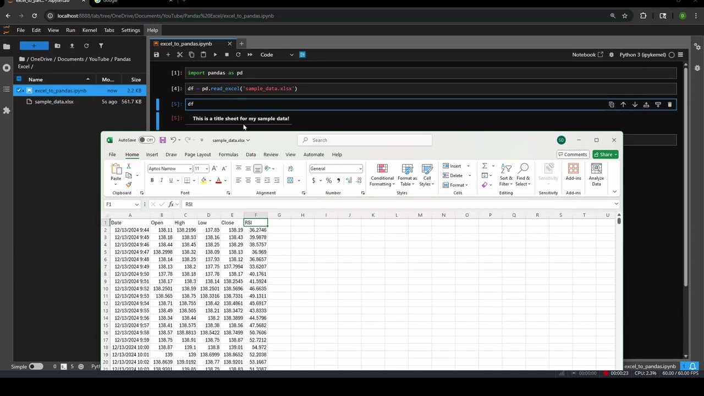Select the Excel fill color bucket
Viewport: 704px width, 396px height.
coord(204,180)
